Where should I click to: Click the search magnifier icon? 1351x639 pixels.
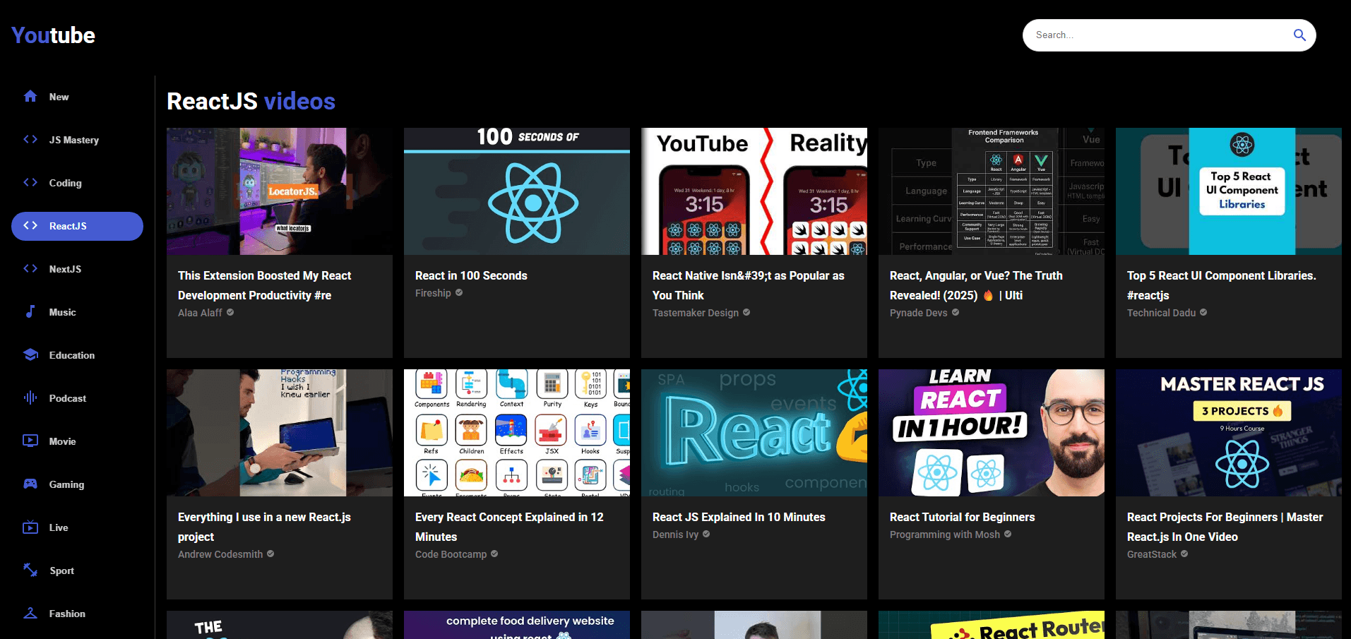click(1299, 35)
